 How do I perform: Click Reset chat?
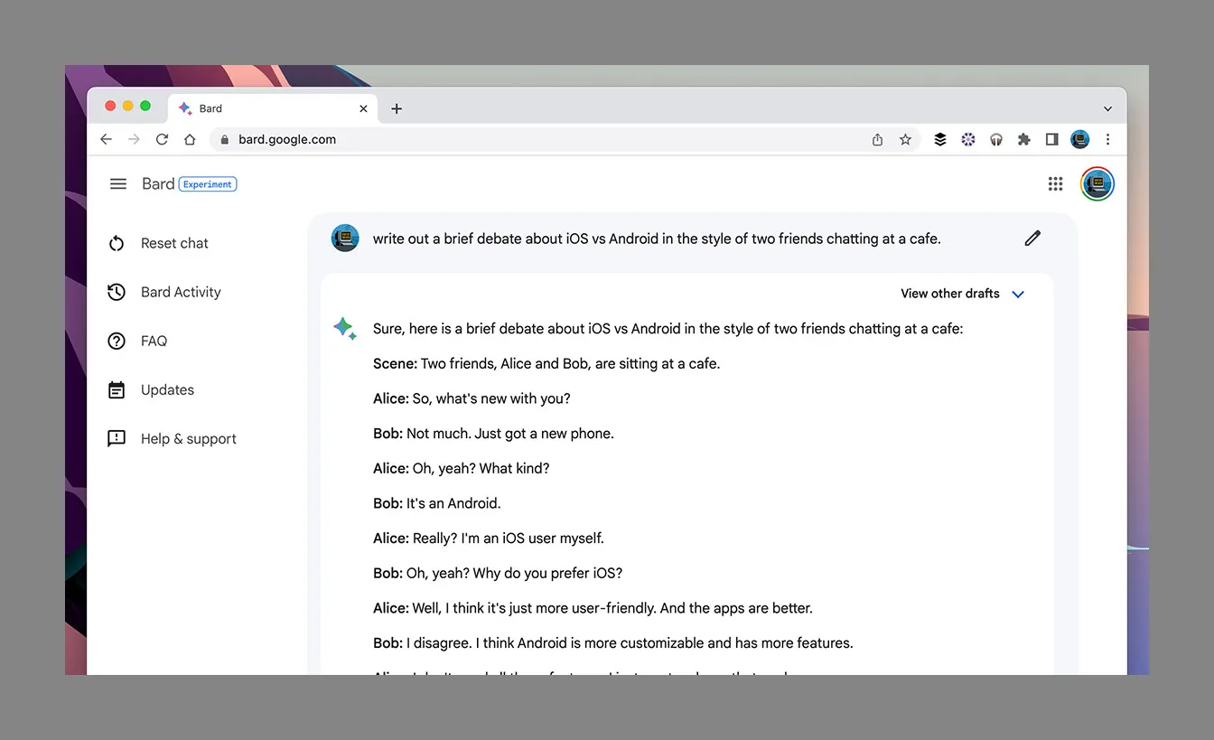coord(174,243)
